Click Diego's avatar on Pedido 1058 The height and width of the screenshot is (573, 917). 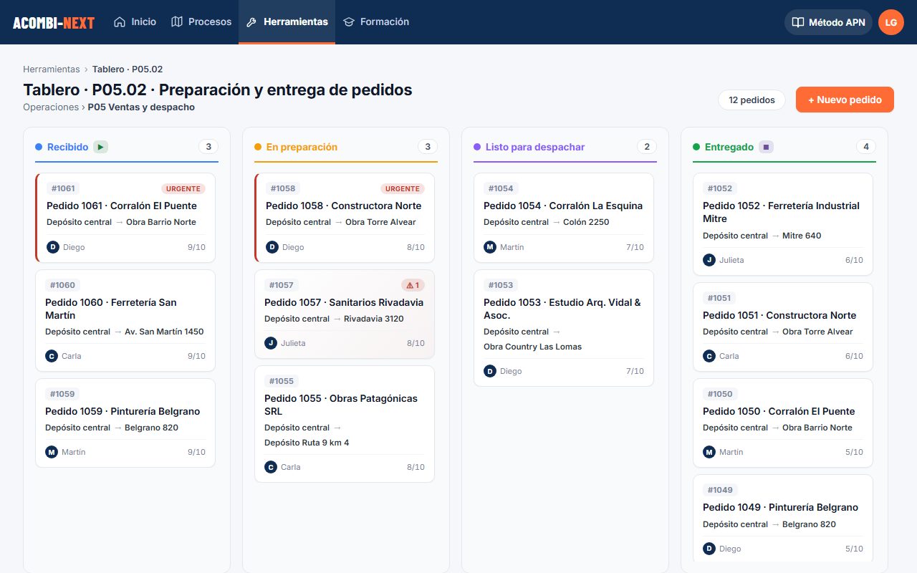272,247
